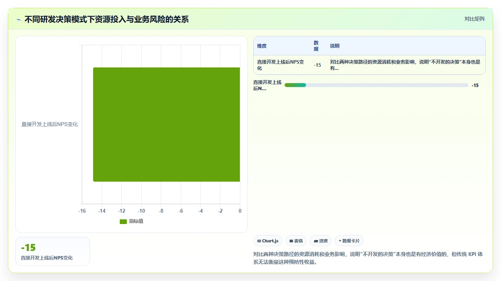
Task: Click the 数据卡片 tag chip
Action: point(349,241)
